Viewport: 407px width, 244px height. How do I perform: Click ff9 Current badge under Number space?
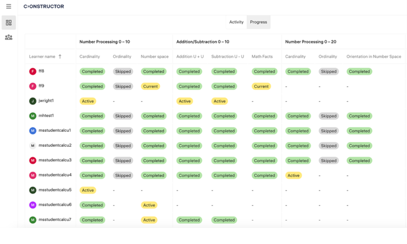pos(150,86)
